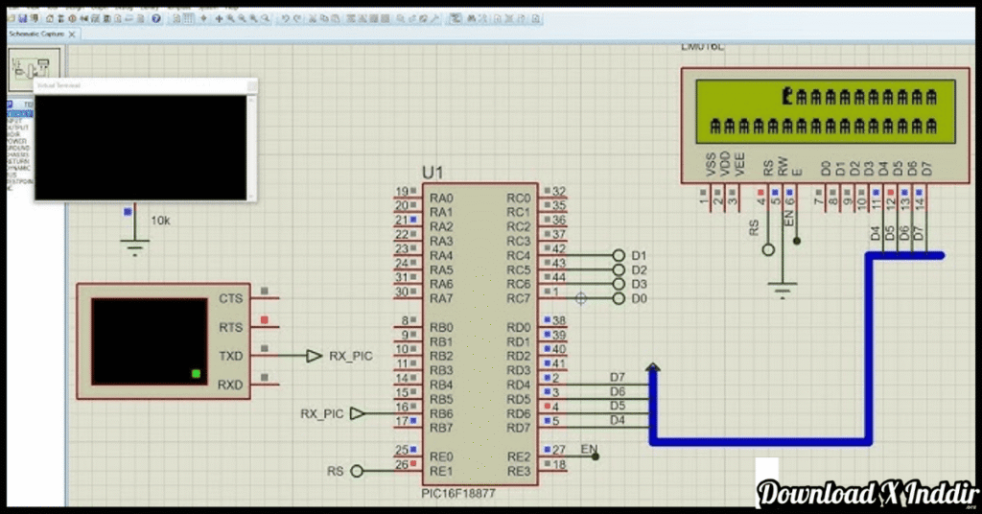The image size is (982, 514).
Task: Click the Virtual Terminal window title bar
Action: point(134,85)
